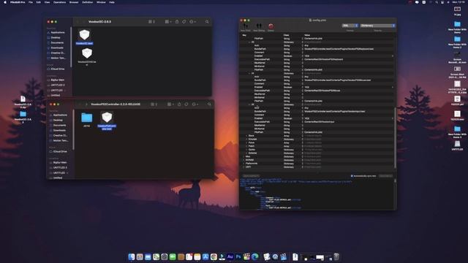468x263 pixels.
Task: Select UNTITLED 2 in bottom Finder sidebar
Action: 58,167
